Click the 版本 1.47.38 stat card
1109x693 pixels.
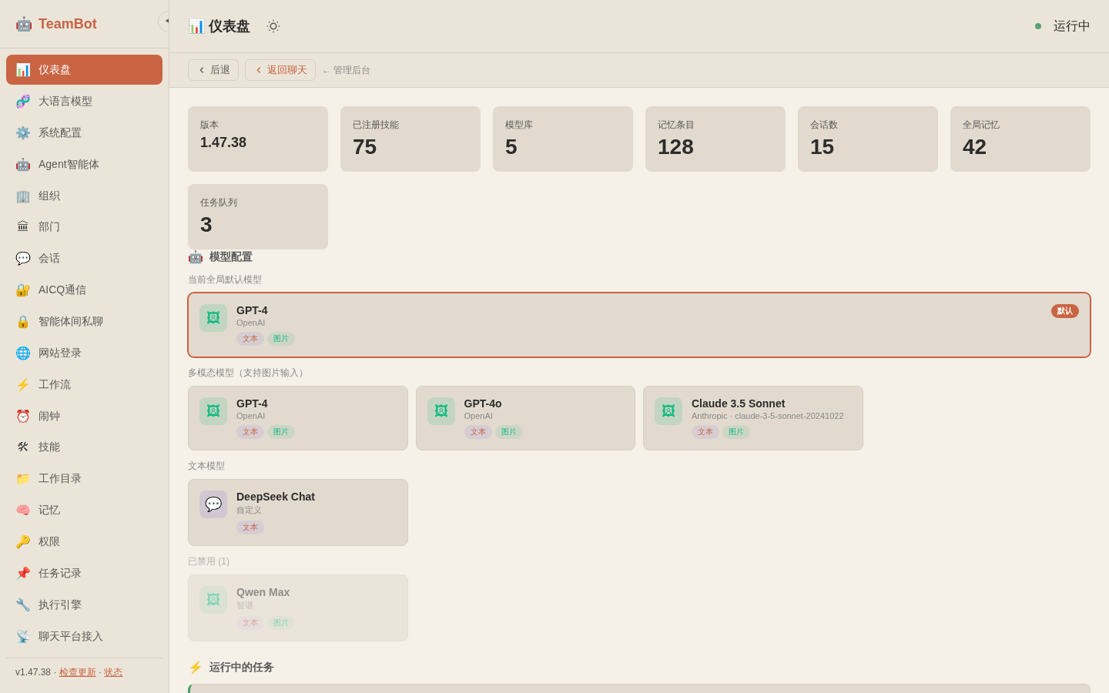[x=258, y=139]
